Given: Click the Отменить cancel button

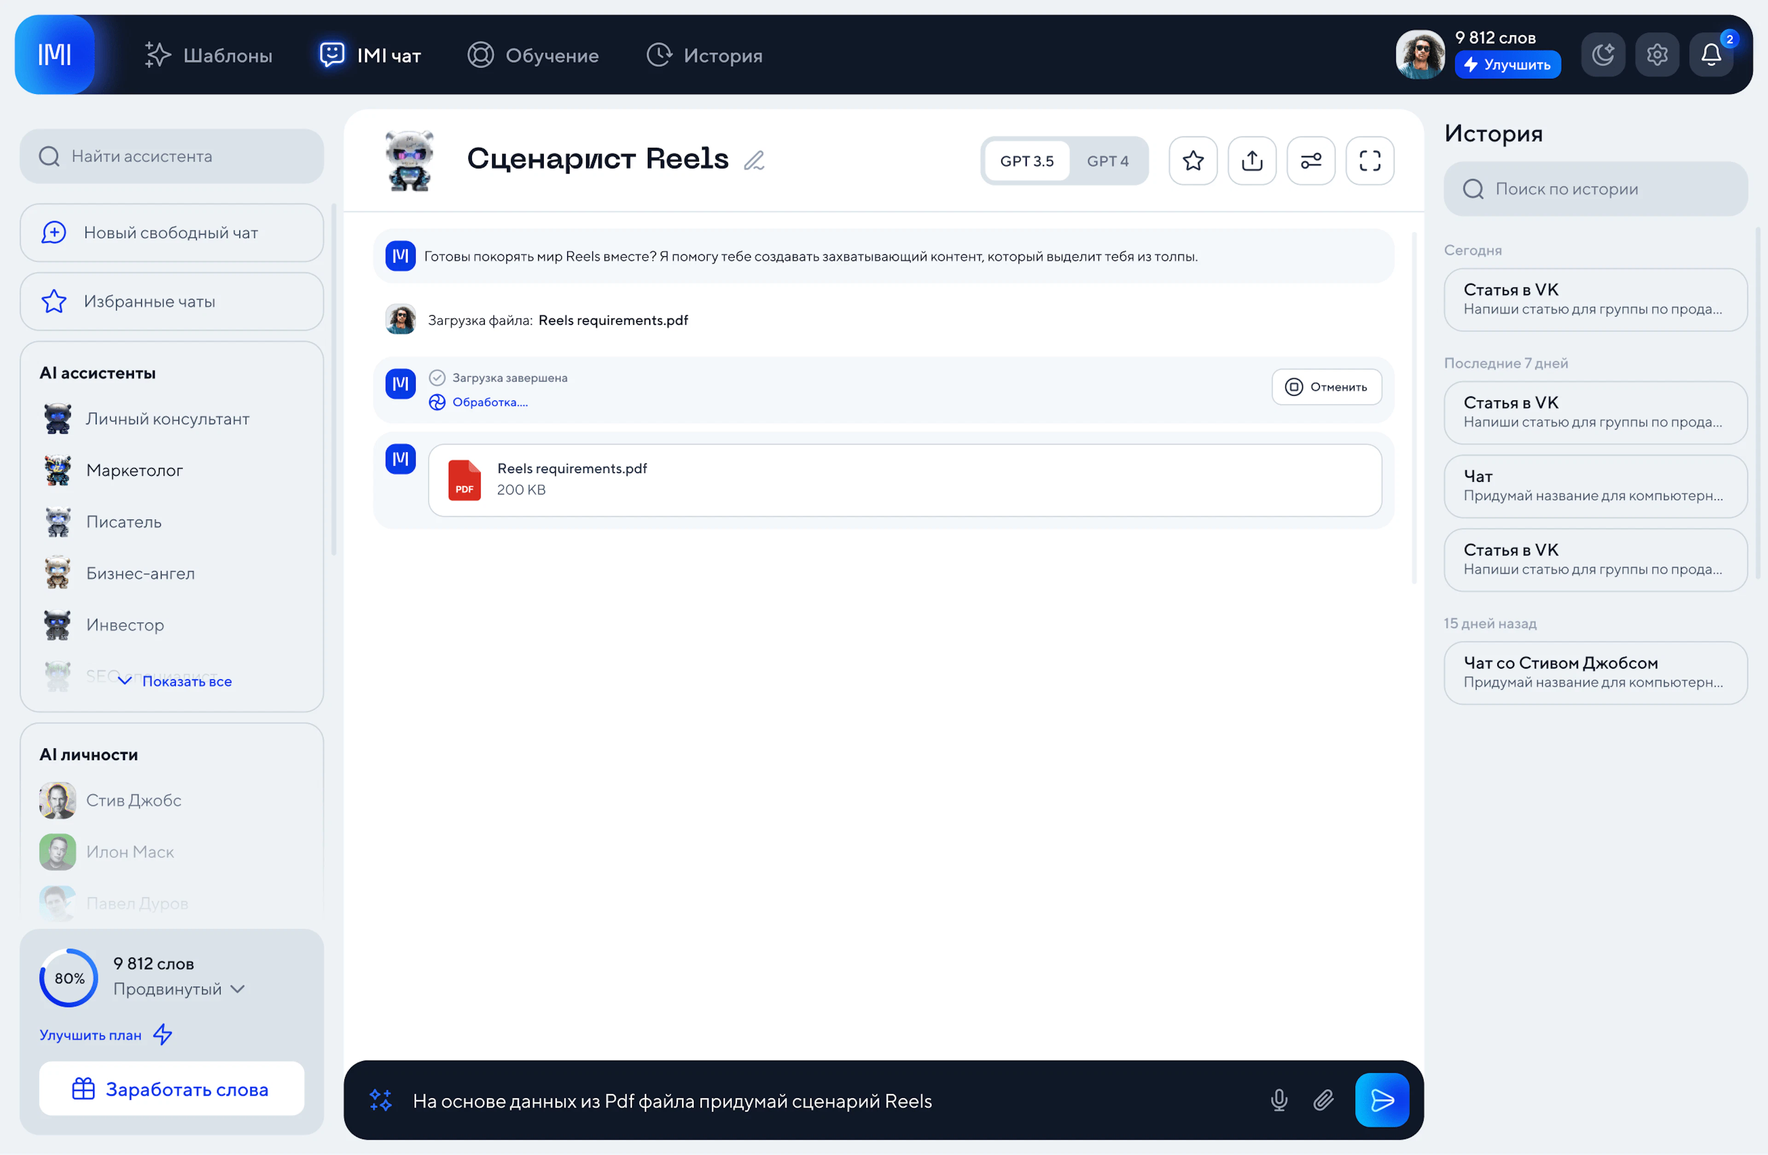Looking at the screenshot, I should [x=1326, y=387].
